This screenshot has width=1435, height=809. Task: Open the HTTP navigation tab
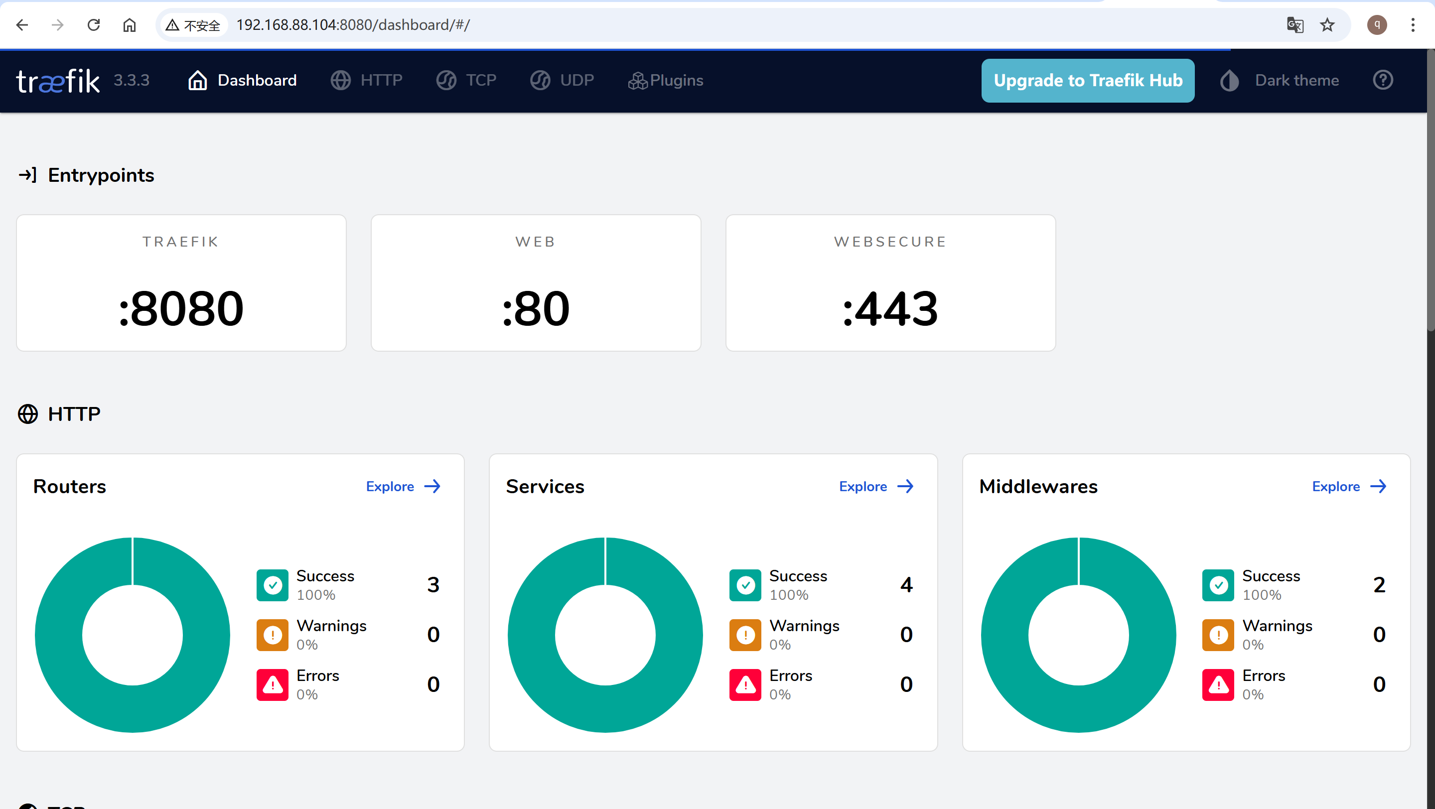pos(366,80)
